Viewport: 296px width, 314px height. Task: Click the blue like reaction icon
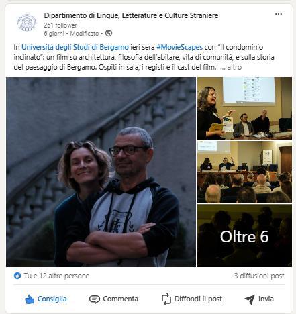pyautogui.click(x=17, y=276)
